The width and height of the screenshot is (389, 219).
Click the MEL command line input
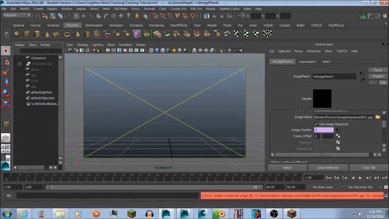108,196
